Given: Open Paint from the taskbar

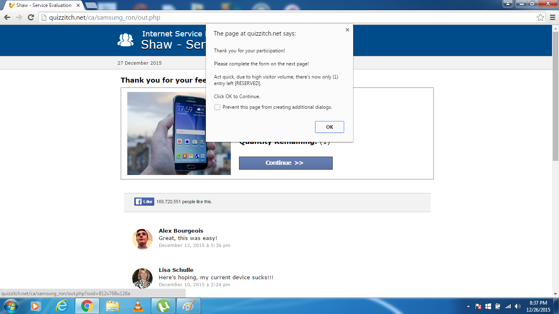Looking at the screenshot, I should [189, 306].
